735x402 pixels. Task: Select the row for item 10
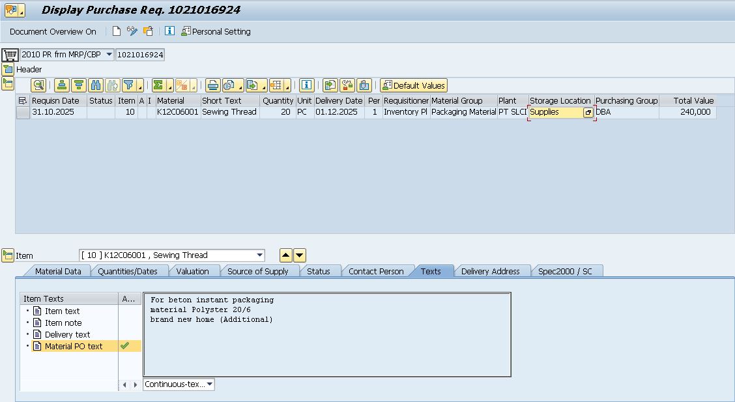click(x=23, y=112)
